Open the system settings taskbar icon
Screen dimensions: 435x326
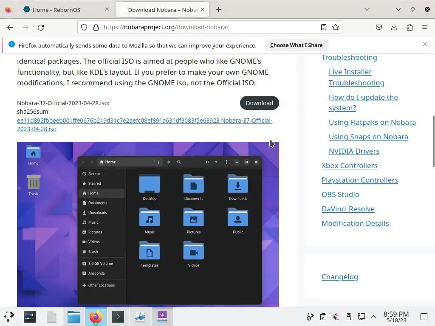(30, 317)
